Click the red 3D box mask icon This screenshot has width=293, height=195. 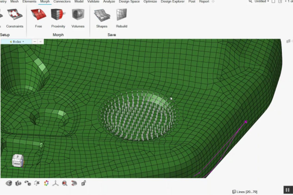[74, 183]
